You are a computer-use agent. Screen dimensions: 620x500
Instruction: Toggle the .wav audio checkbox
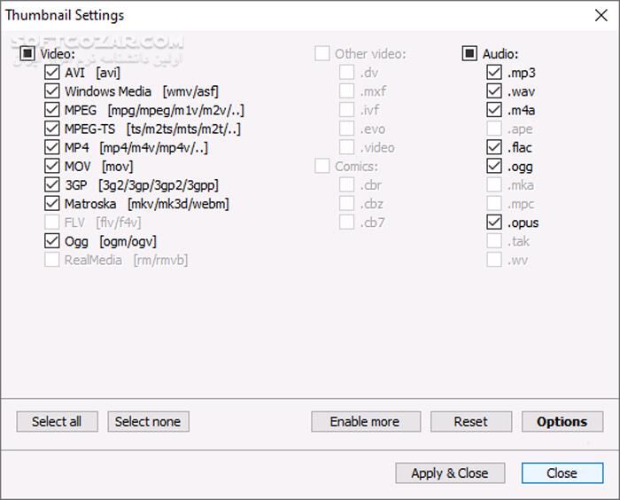click(493, 91)
